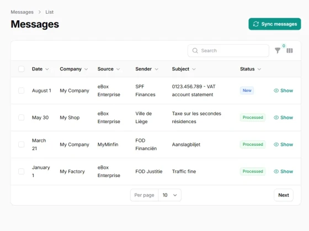Focus the Search input field
The image size is (309, 231).
(228, 51)
